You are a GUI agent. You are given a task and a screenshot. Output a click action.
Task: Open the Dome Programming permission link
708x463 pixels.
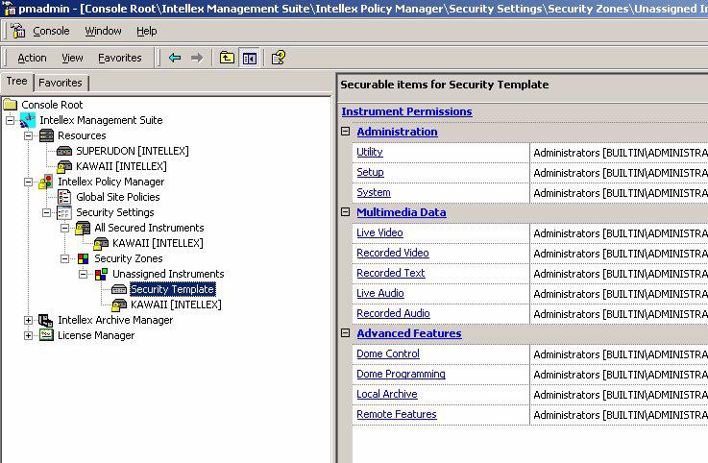click(401, 375)
